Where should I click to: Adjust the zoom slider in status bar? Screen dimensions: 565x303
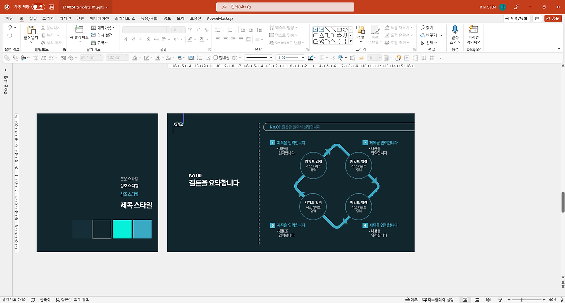pyautogui.click(x=521, y=299)
